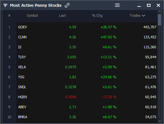Sort by the % Chg column header
The image size is (164, 124).
pyautogui.click(x=97, y=15)
